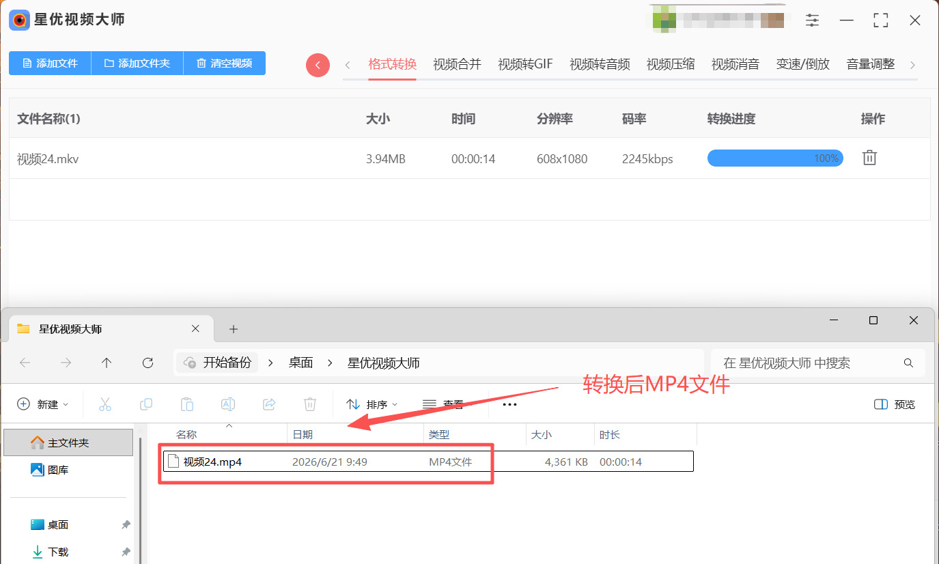Click the 3.94MB size value
The height and width of the screenshot is (564, 939).
pos(386,159)
